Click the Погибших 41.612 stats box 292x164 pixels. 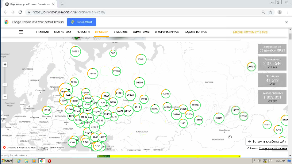pyautogui.click(x=272, y=80)
